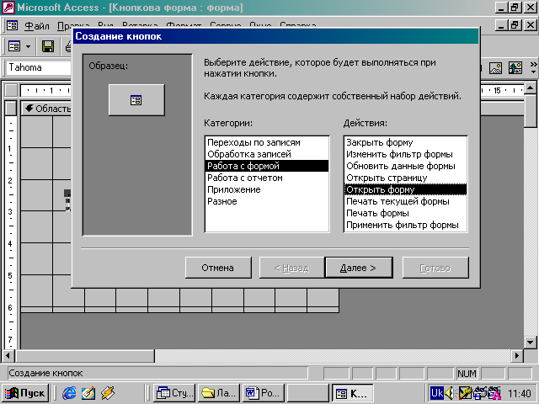Click the horizontal scrollbar thumb
This screenshot has width=539, height=404.
tap(84, 355)
